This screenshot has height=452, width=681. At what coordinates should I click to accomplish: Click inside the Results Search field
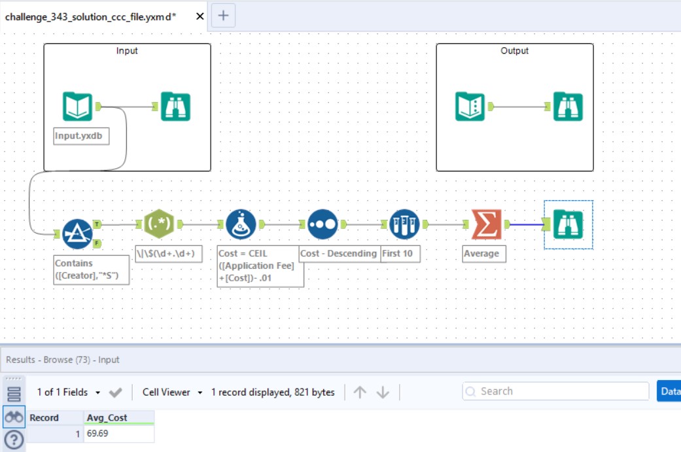coord(556,391)
